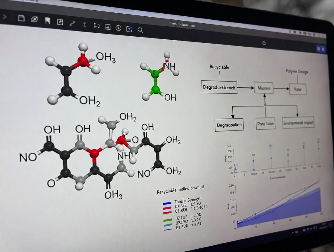Open the Degradation flowchart box
Image resolution: width=334 pixels, height=252 pixels.
229,124
